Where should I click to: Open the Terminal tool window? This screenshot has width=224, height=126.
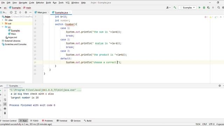pyautogui.click(x=62, y=121)
